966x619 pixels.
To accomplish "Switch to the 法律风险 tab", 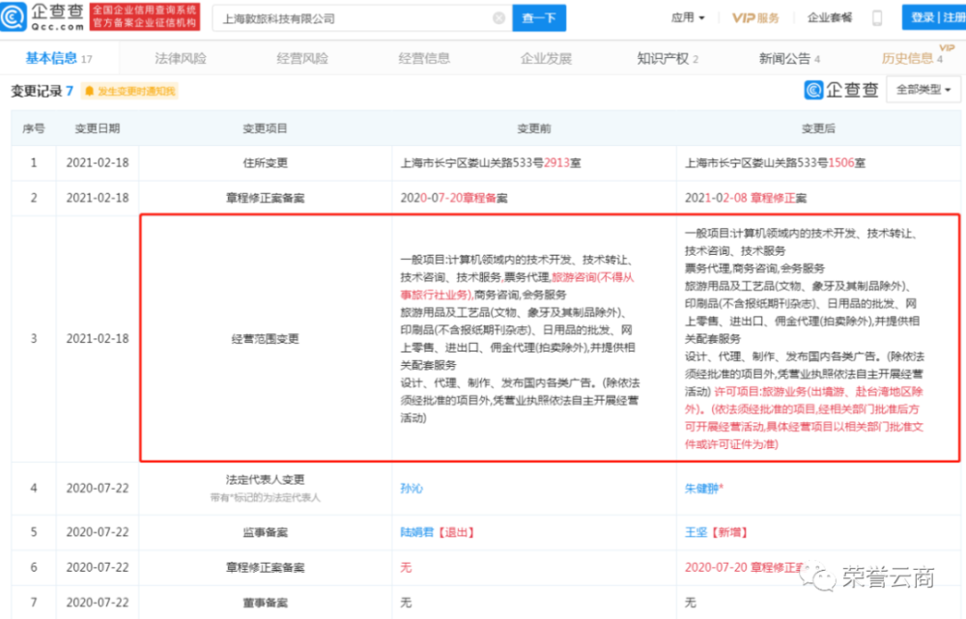I will click(181, 59).
